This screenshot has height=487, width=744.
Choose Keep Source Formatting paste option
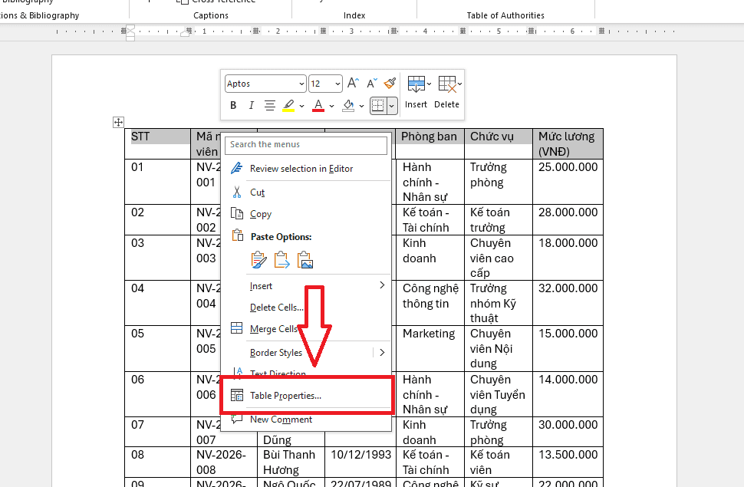[x=258, y=260]
